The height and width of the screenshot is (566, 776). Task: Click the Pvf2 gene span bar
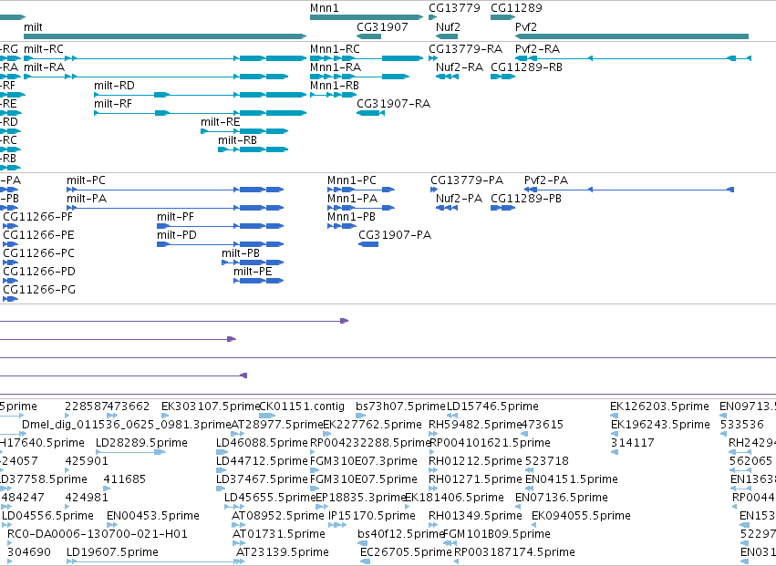[632, 36]
